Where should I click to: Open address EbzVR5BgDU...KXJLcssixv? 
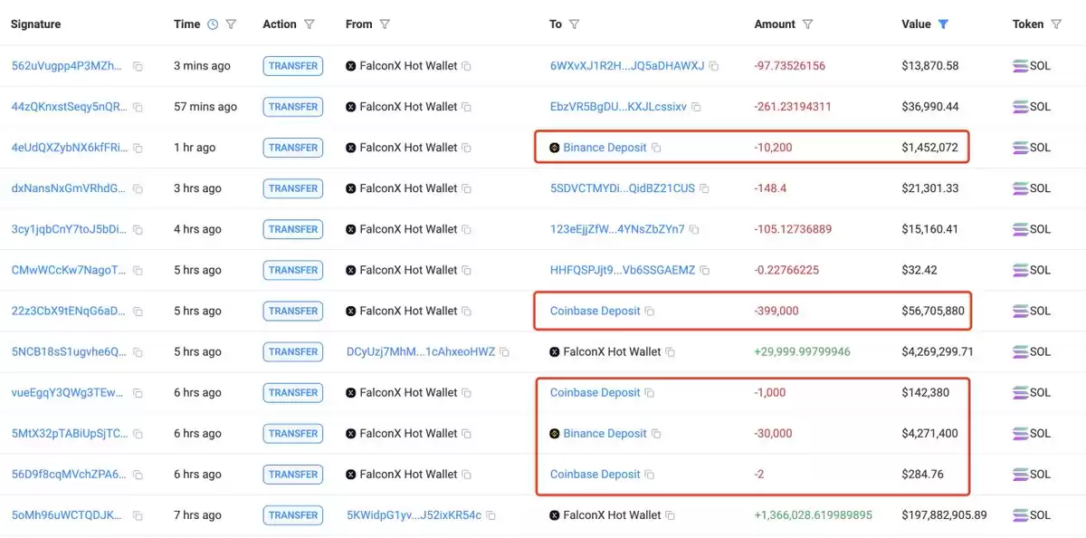coord(618,107)
